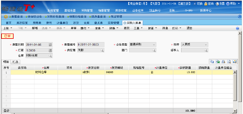Click 弃审 to unapprove the document
Image resolution: width=243 pixels, height=114 pixels.
[73, 28]
